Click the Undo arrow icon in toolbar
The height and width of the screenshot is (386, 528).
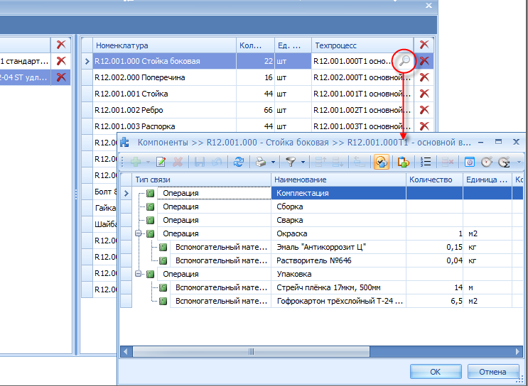coord(217,162)
